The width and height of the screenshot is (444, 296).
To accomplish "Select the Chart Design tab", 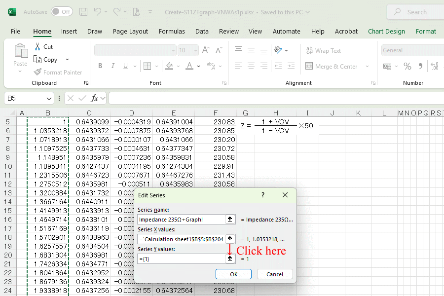I will (386, 31).
